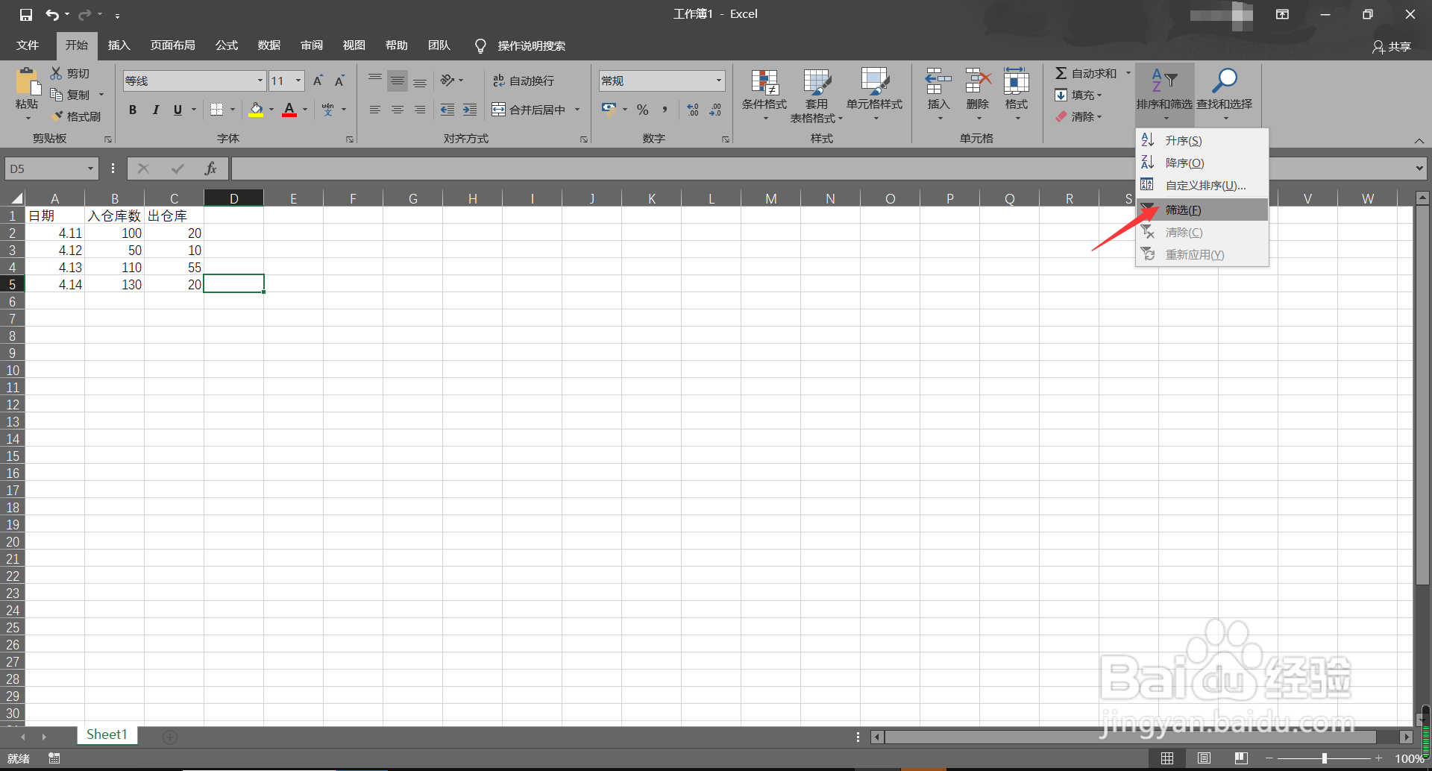Toggle Wrap Text (自动换行)

(524, 81)
